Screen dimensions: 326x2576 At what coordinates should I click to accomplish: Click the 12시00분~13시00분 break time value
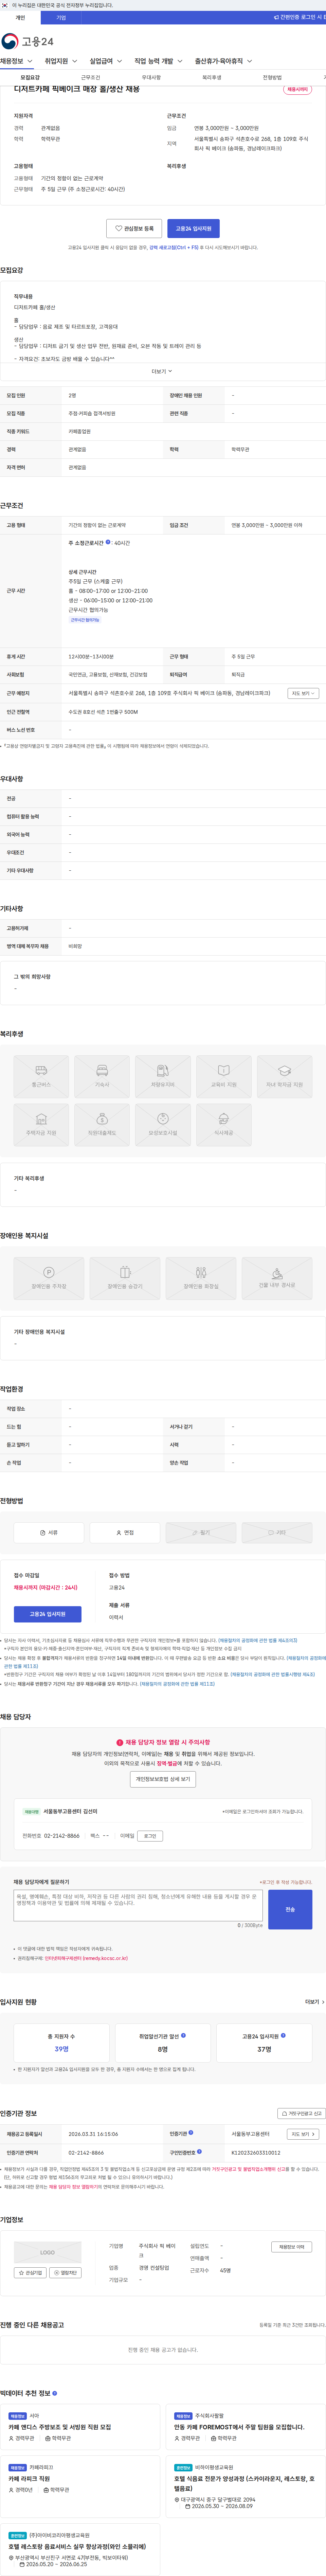click(x=91, y=657)
